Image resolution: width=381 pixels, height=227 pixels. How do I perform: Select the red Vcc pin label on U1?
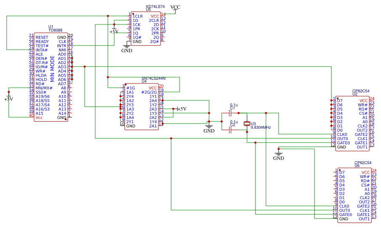[x=39, y=118]
